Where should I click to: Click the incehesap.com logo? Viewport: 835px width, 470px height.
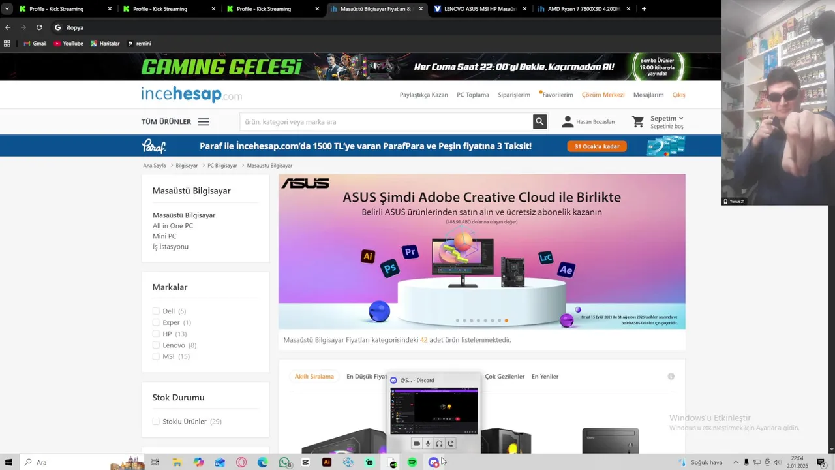point(191,95)
